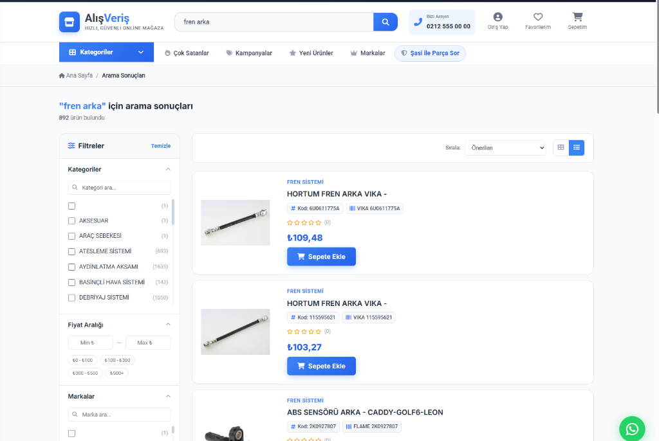Check the BASINÇLI HAVA SİSTEMİ category
The image size is (659, 441).
point(71,282)
